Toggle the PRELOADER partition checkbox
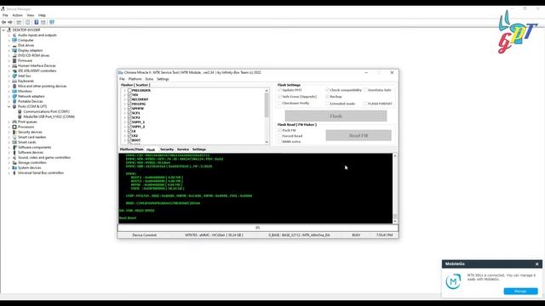The width and height of the screenshot is (545, 306). [129, 90]
